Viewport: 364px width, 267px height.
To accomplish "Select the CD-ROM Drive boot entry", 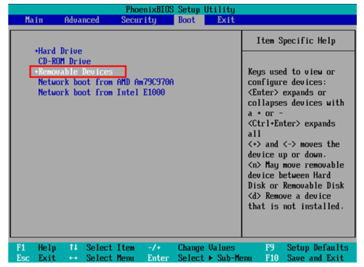I will [x=64, y=62].
